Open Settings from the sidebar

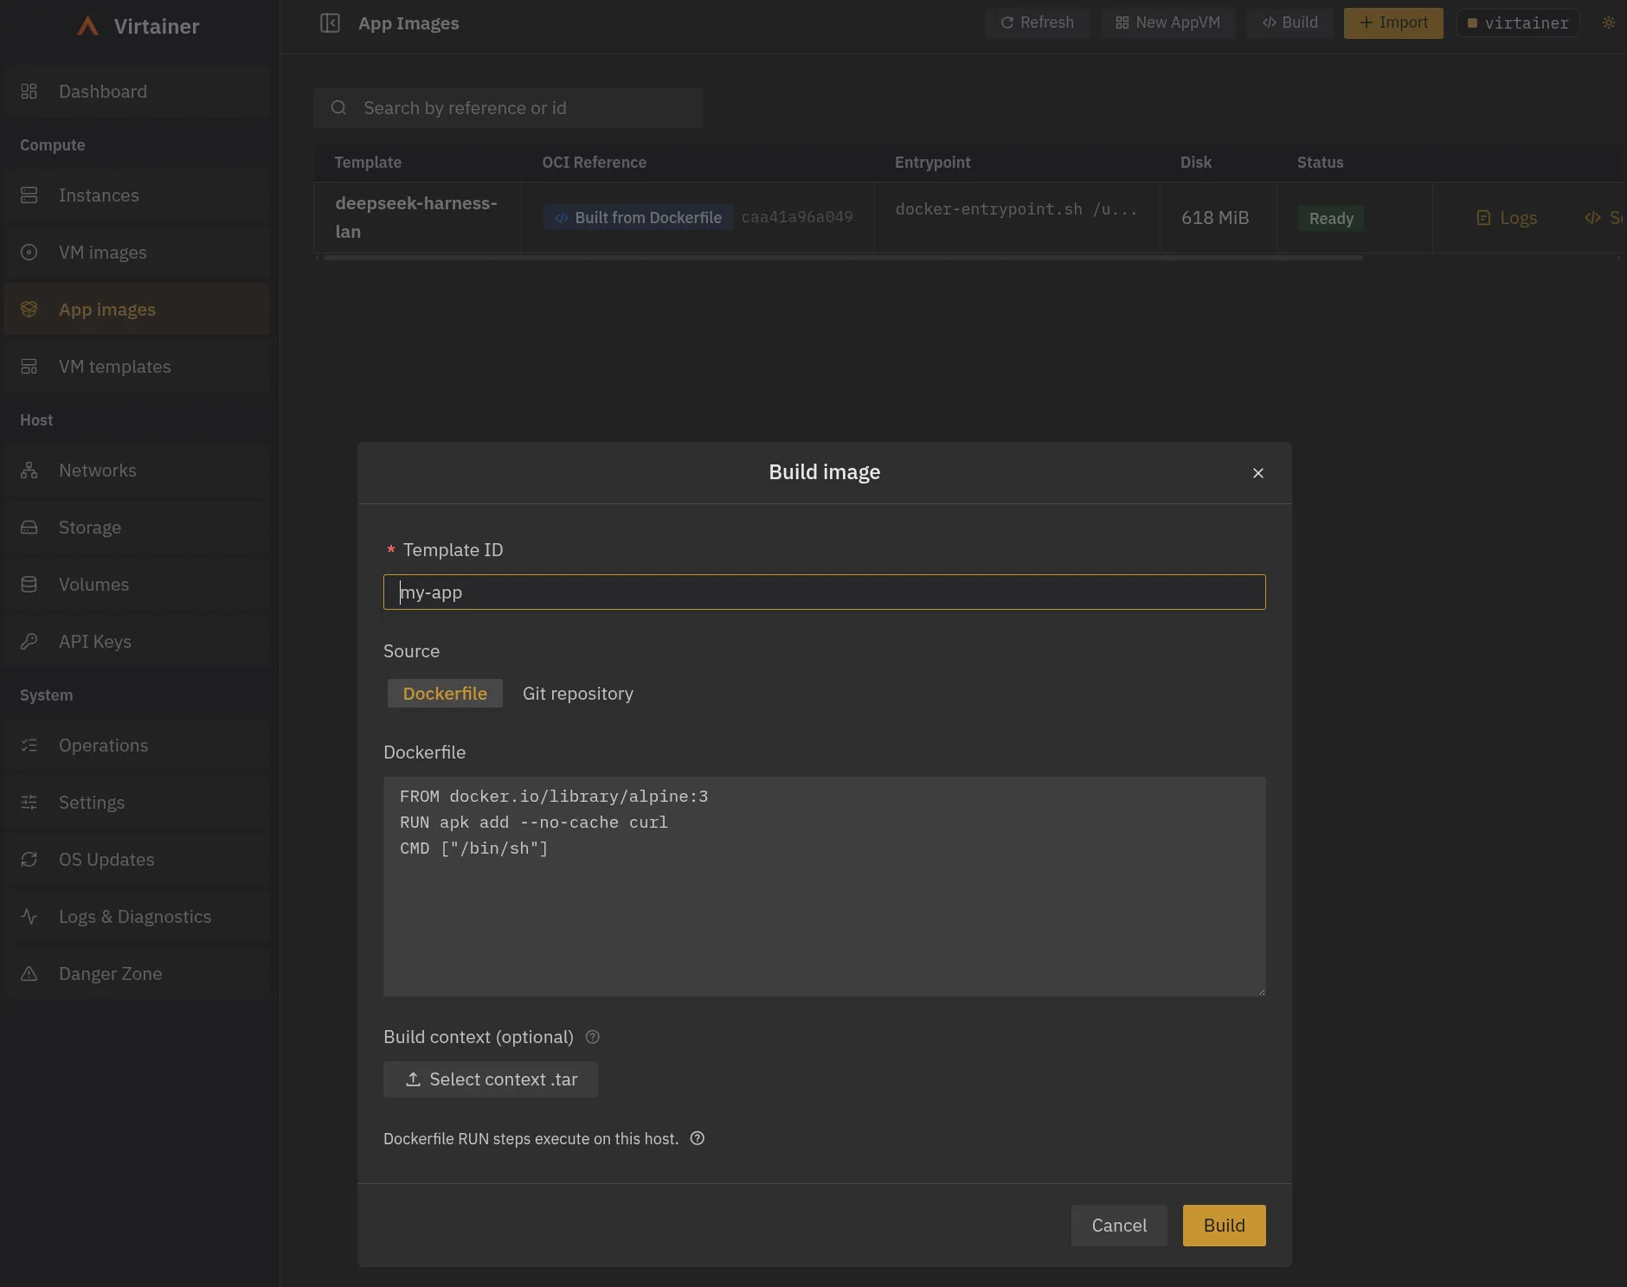click(x=137, y=803)
